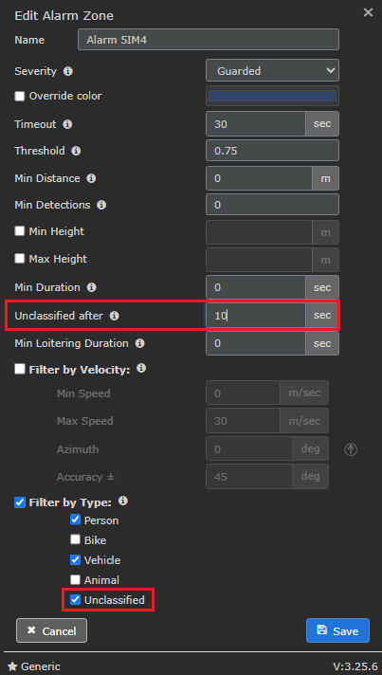Toggle the Filter by Velocity checkbox
The height and width of the screenshot is (675, 382).
tap(20, 370)
